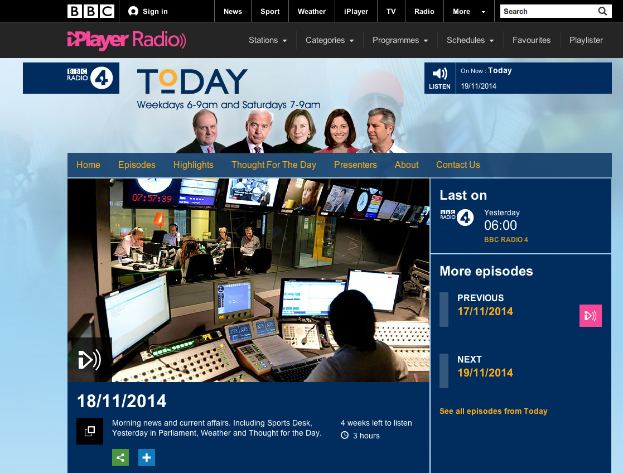Click See all episodes from Today
The image size is (623, 473).
[x=494, y=412]
